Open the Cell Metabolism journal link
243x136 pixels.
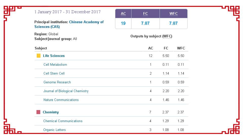(x=55, y=64)
